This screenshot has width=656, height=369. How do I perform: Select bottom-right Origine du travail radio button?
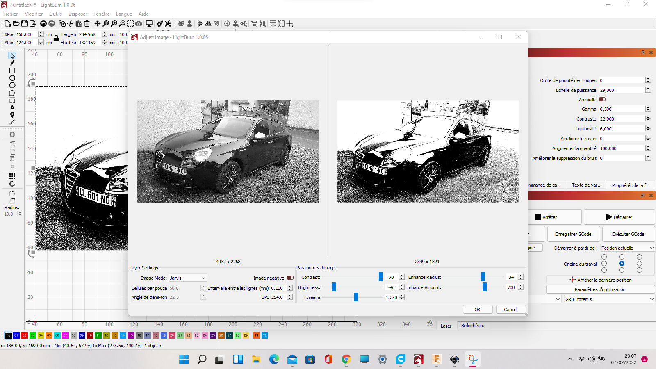pyautogui.click(x=640, y=270)
